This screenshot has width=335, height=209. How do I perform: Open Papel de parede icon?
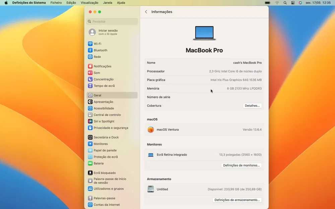(90, 150)
